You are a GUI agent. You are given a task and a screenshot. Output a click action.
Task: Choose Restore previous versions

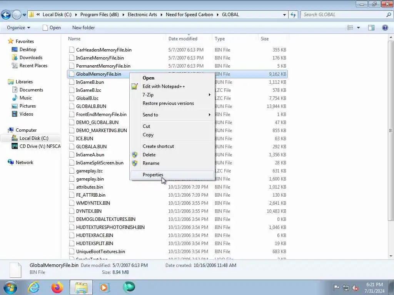click(172, 103)
